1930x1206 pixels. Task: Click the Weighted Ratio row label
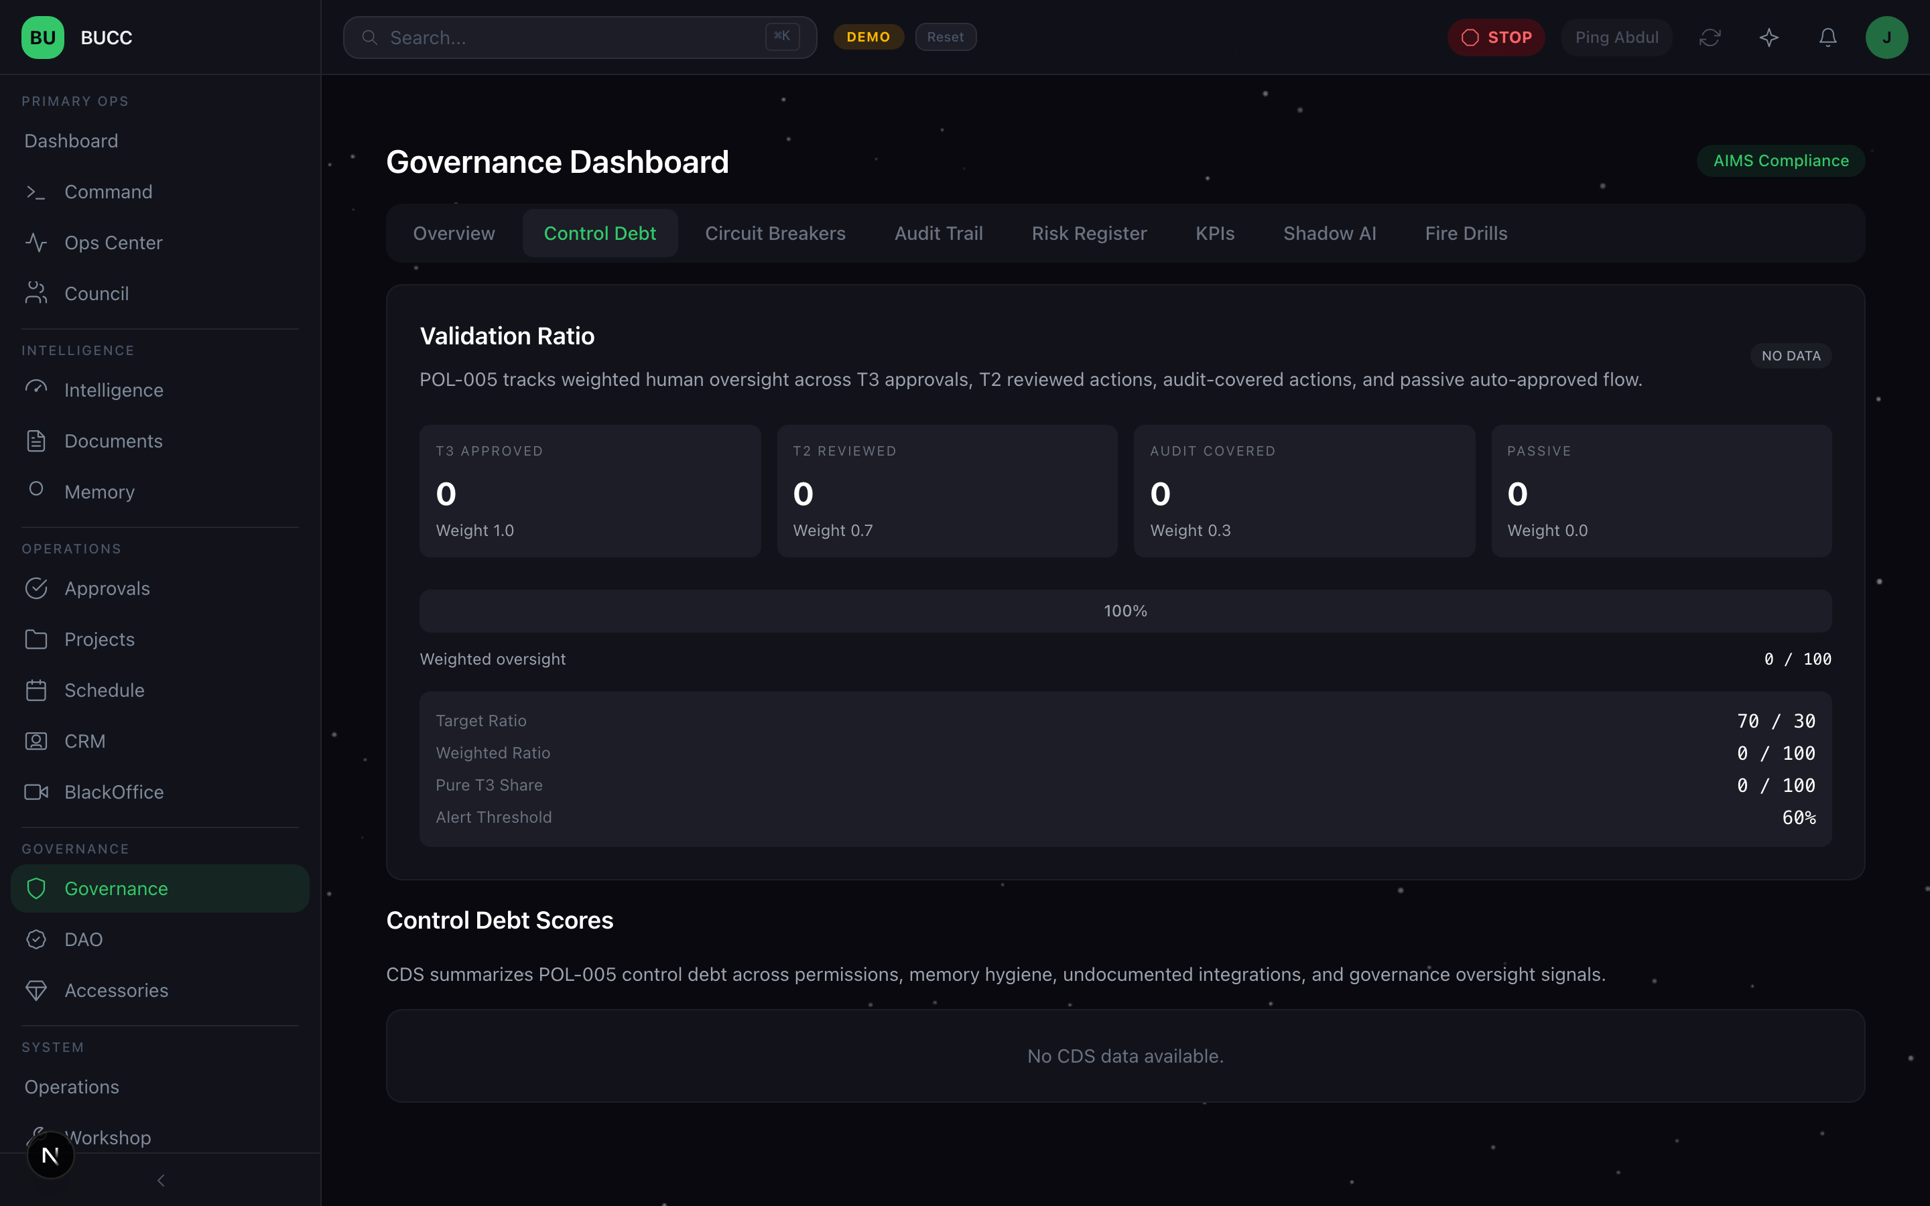pos(493,753)
